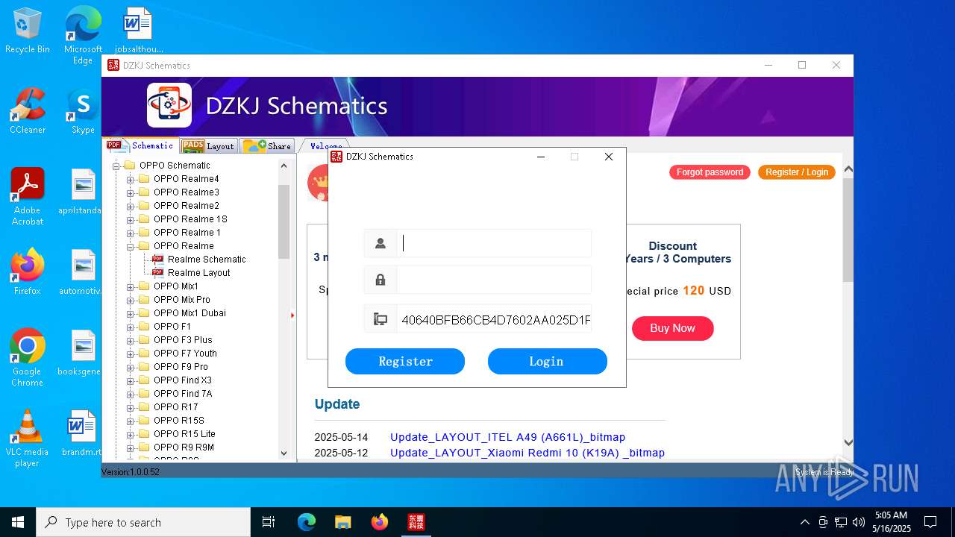955x537 pixels.
Task: Click the orange Register / Login button
Action: click(797, 172)
